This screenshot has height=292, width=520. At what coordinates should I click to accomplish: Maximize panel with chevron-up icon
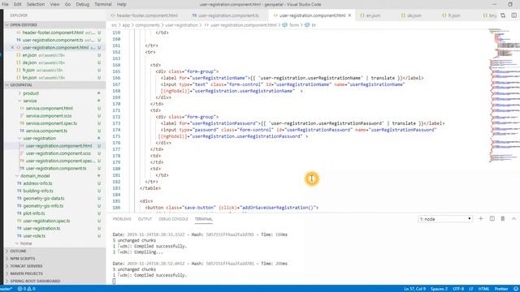513,219
